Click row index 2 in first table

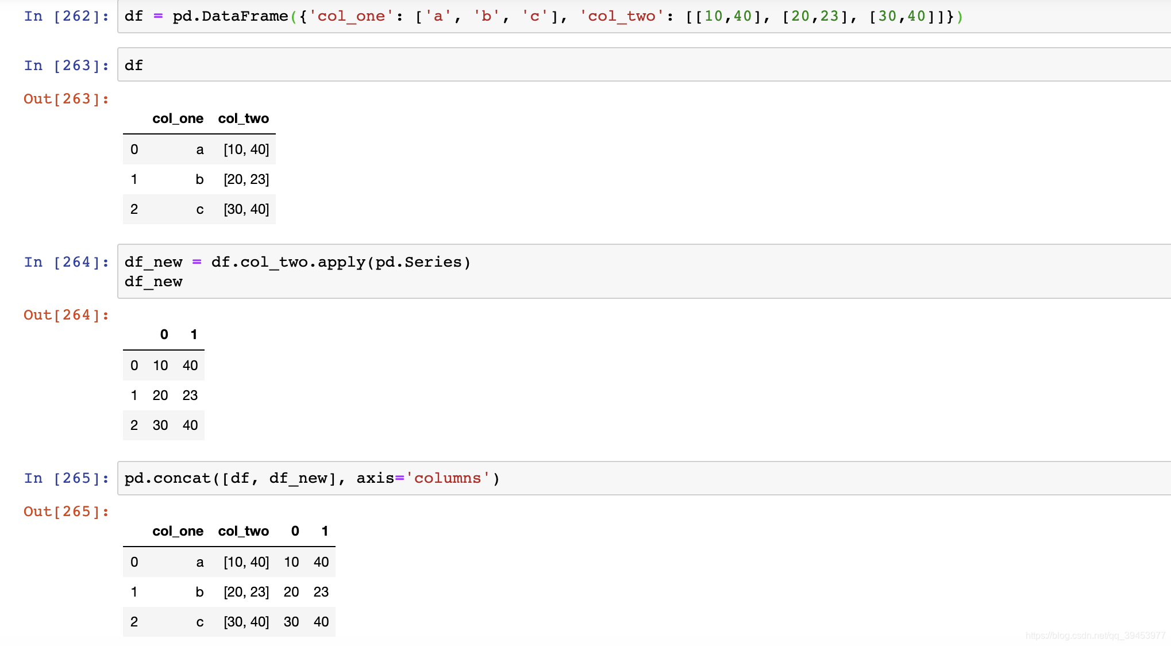tap(134, 209)
